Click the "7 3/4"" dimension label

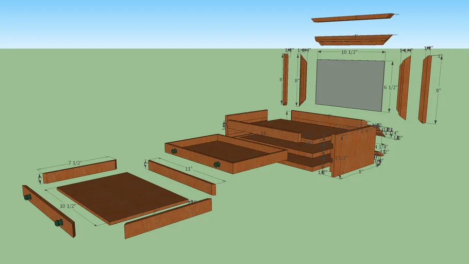[362, 131]
